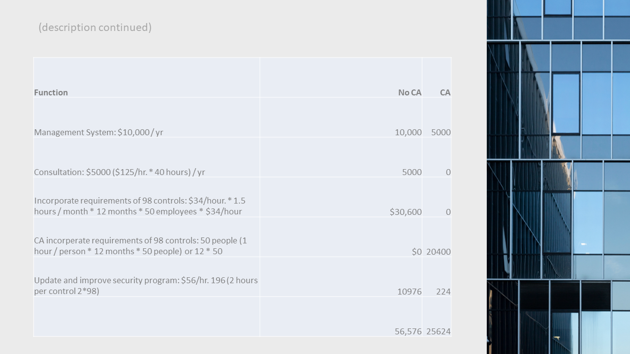Screen dimensions: 630x354
Task: Select the glass building photo
Action: pos(558,177)
